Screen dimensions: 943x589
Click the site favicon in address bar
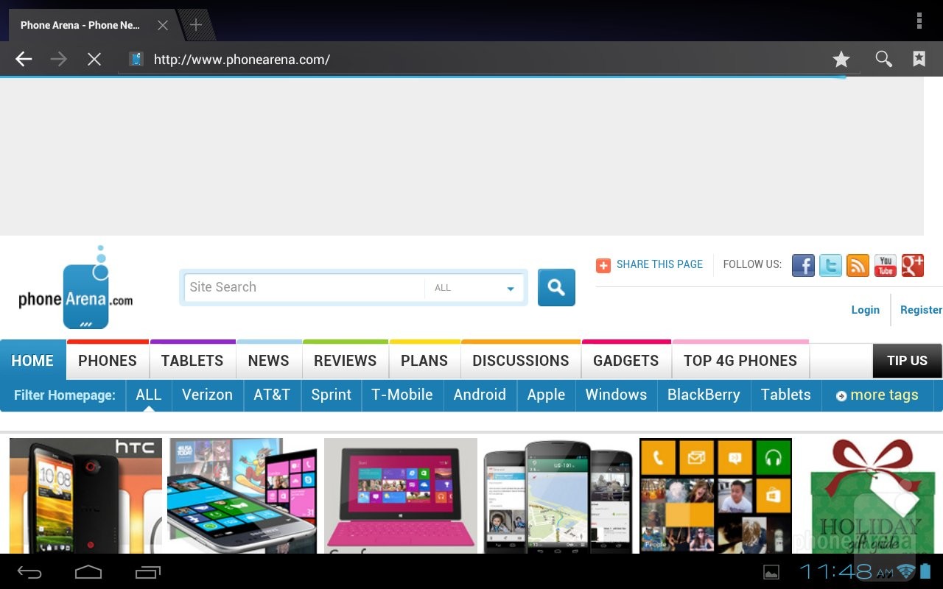click(136, 59)
